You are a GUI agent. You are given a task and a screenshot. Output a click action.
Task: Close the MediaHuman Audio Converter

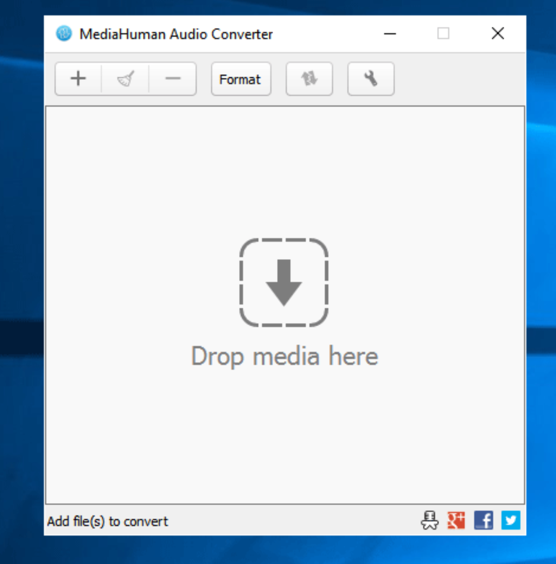click(497, 33)
